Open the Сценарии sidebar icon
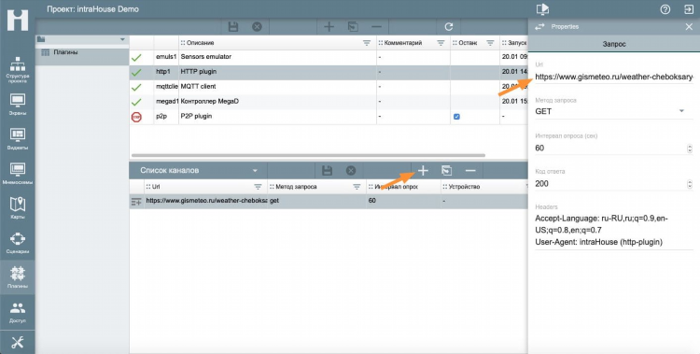Viewport: 700px width, 354px height. 18,243
